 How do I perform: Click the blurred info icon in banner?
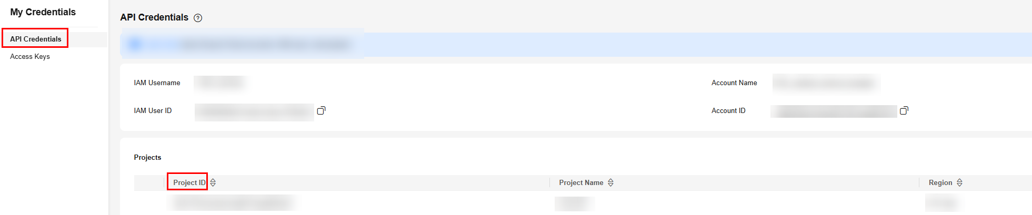135,44
